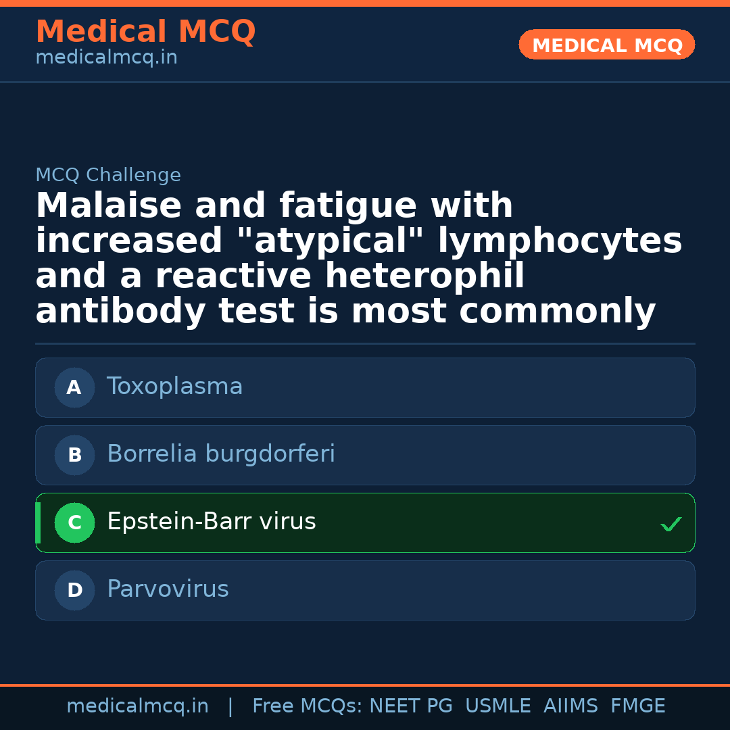
Task: Click the MCQ Challenge label
Action: [108, 175]
